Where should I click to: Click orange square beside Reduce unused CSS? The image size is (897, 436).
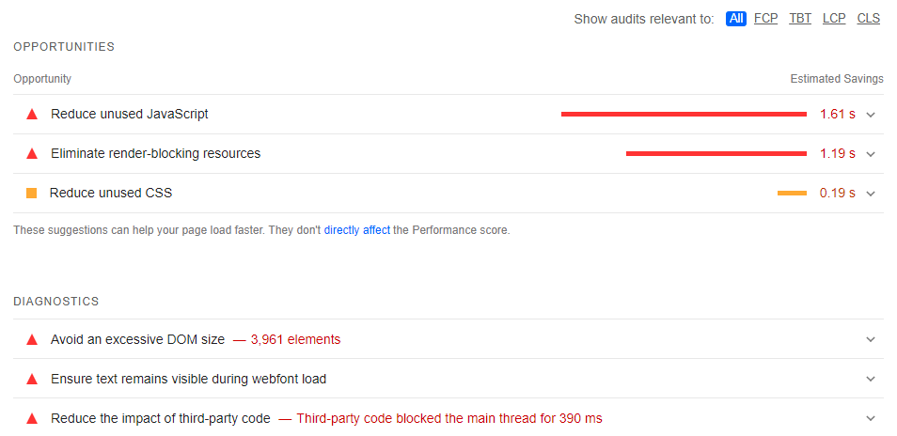click(31, 194)
